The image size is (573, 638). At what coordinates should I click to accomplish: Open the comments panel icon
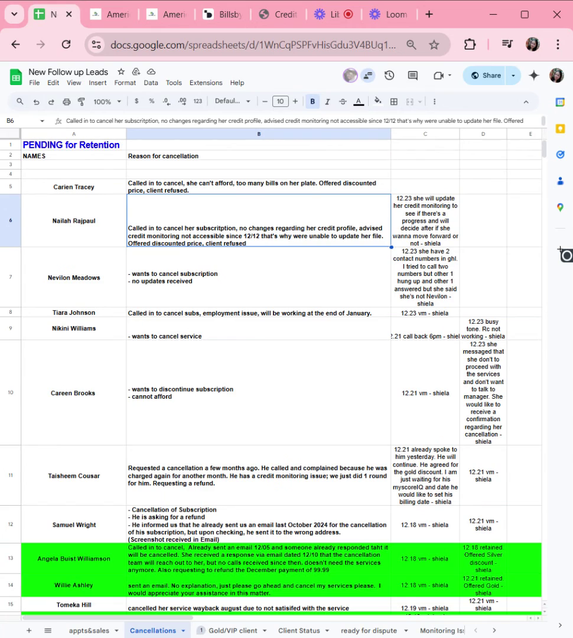pyautogui.click(x=413, y=75)
